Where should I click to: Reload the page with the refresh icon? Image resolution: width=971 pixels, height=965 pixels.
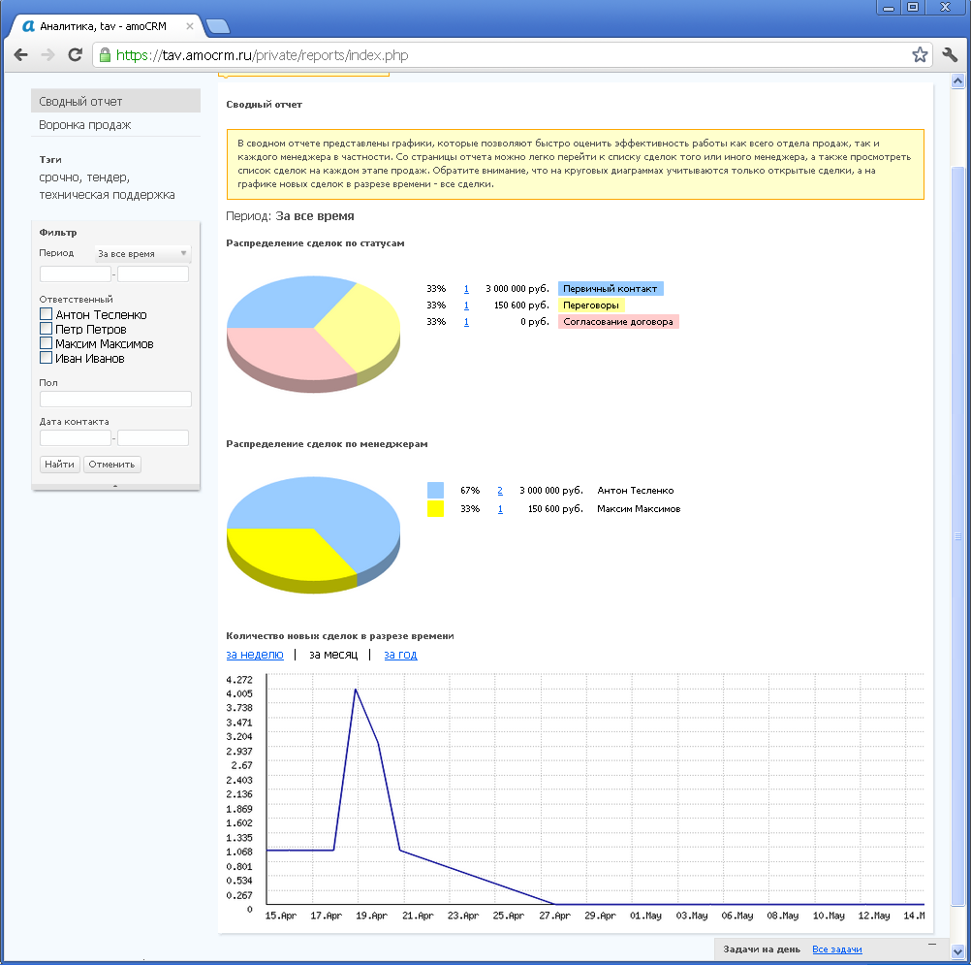tap(75, 55)
